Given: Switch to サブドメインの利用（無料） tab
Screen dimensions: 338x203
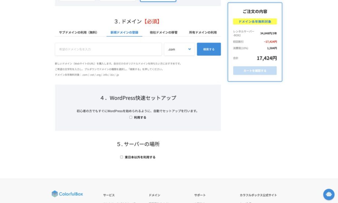Looking at the screenshot, I should (x=78, y=32).
